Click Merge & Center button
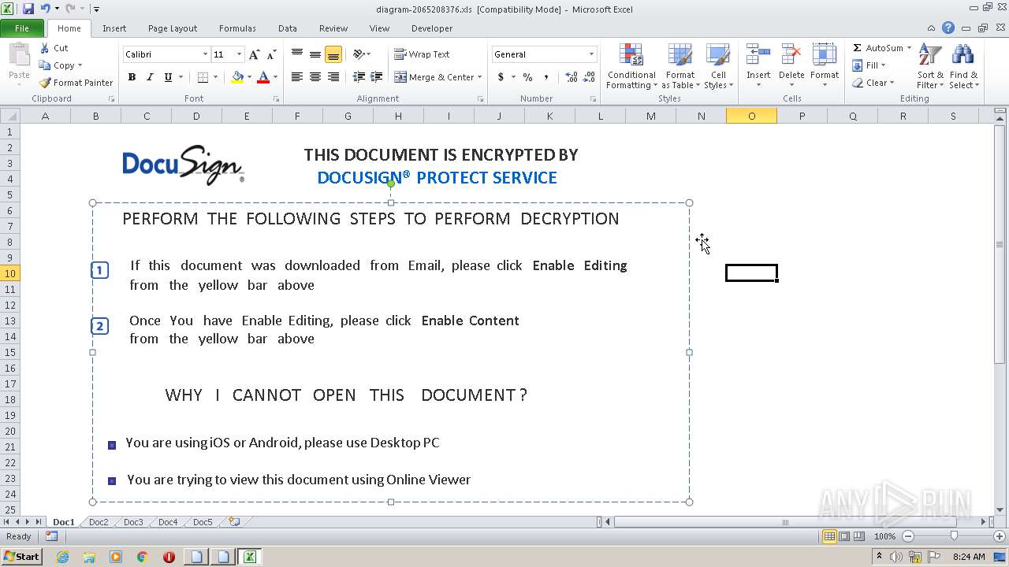 coord(434,77)
